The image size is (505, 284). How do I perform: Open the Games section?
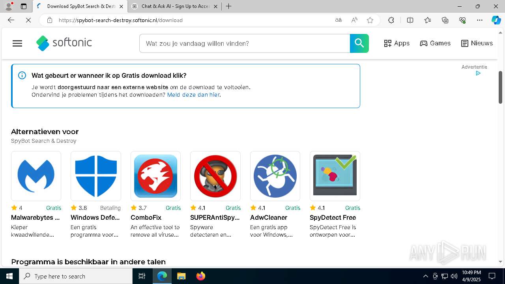click(x=435, y=43)
